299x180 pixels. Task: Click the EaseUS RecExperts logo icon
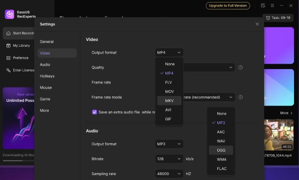pyautogui.click(x=9, y=14)
